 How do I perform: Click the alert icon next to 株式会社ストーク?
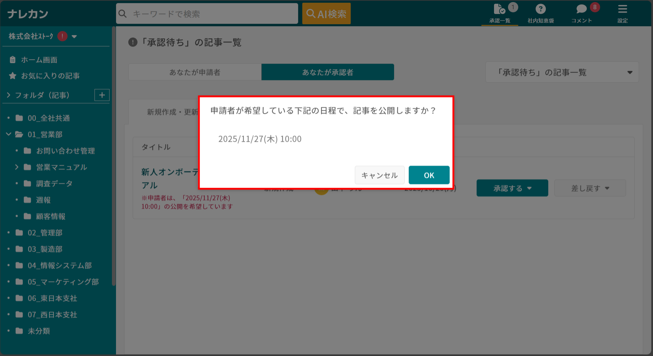[x=62, y=36]
